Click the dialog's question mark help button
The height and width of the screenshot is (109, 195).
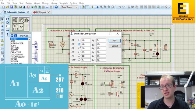(x=110, y=34)
